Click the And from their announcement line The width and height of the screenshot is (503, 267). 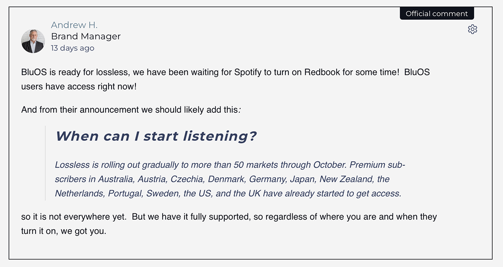(131, 110)
